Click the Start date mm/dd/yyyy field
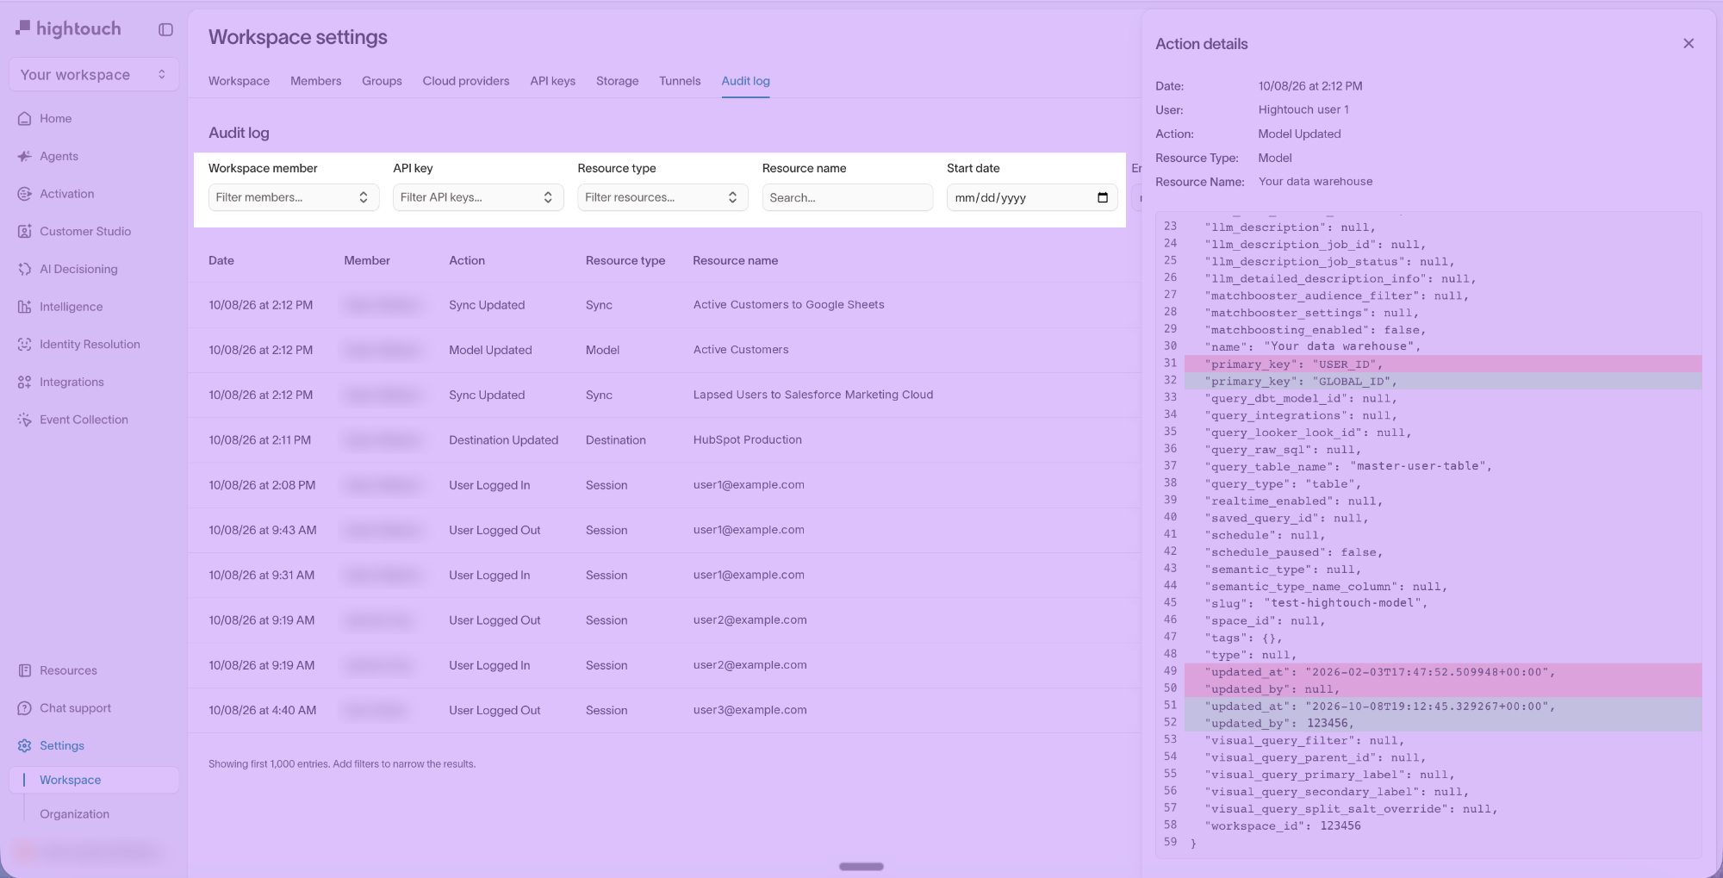The image size is (1723, 878). (1031, 197)
